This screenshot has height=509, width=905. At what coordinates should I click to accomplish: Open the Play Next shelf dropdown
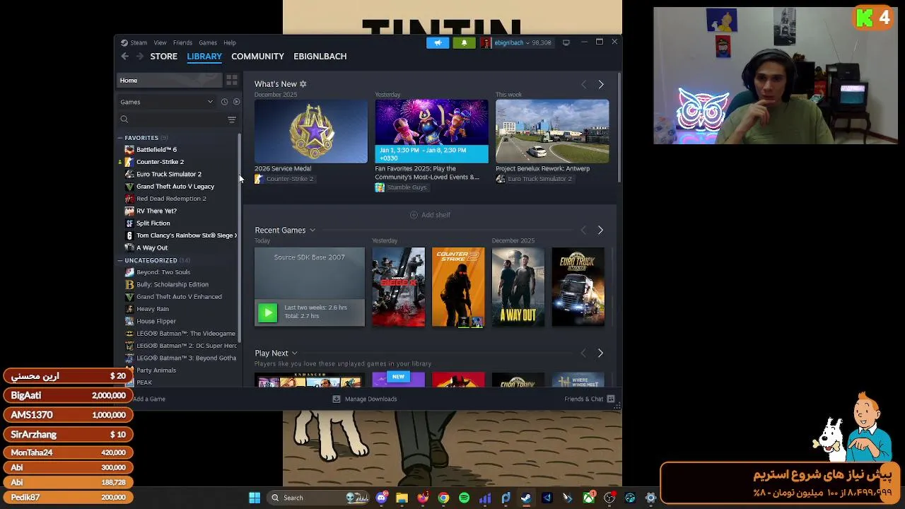pos(294,353)
